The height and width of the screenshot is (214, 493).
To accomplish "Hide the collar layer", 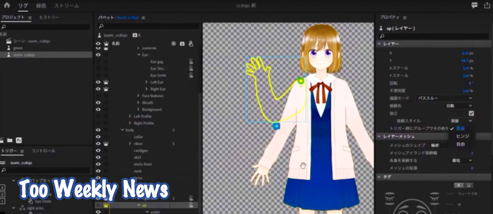I will pos(98,137).
